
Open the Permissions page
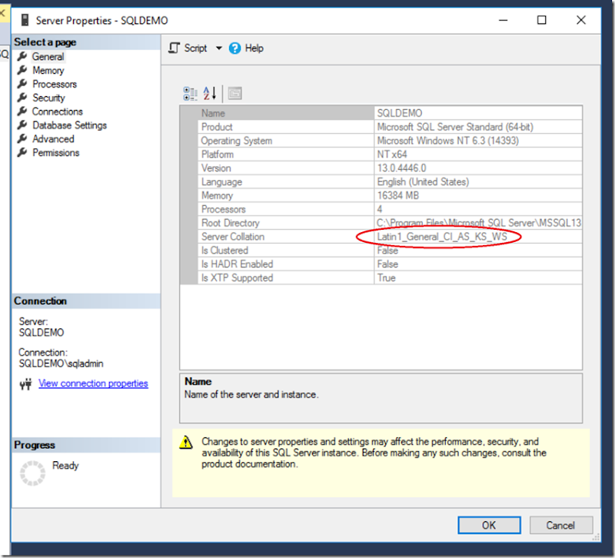[x=55, y=152]
